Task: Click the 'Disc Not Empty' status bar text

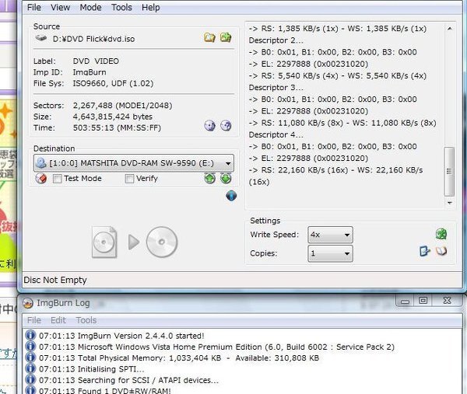Action: 55,280
